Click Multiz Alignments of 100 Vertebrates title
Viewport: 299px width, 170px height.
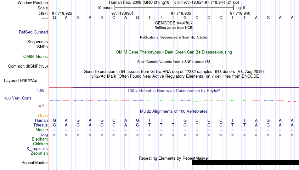coord(174,111)
